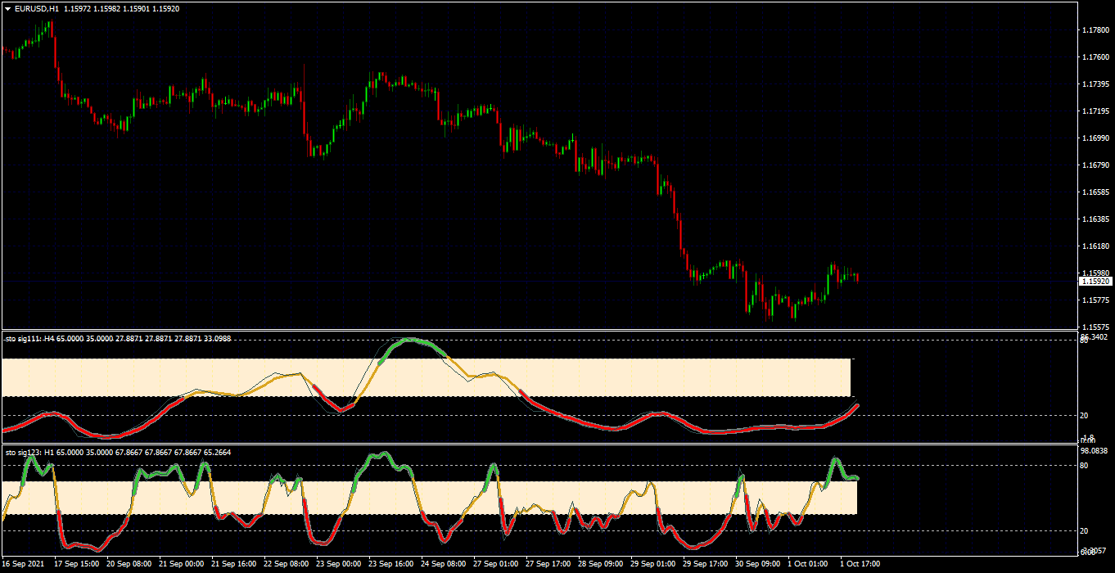The height and width of the screenshot is (573, 1115).
Task: Click the triangle icon beside EURUSD,H1
Action: pos(7,9)
